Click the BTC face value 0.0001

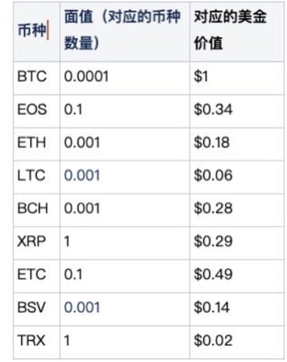pyautogui.click(x=86, y=76)
